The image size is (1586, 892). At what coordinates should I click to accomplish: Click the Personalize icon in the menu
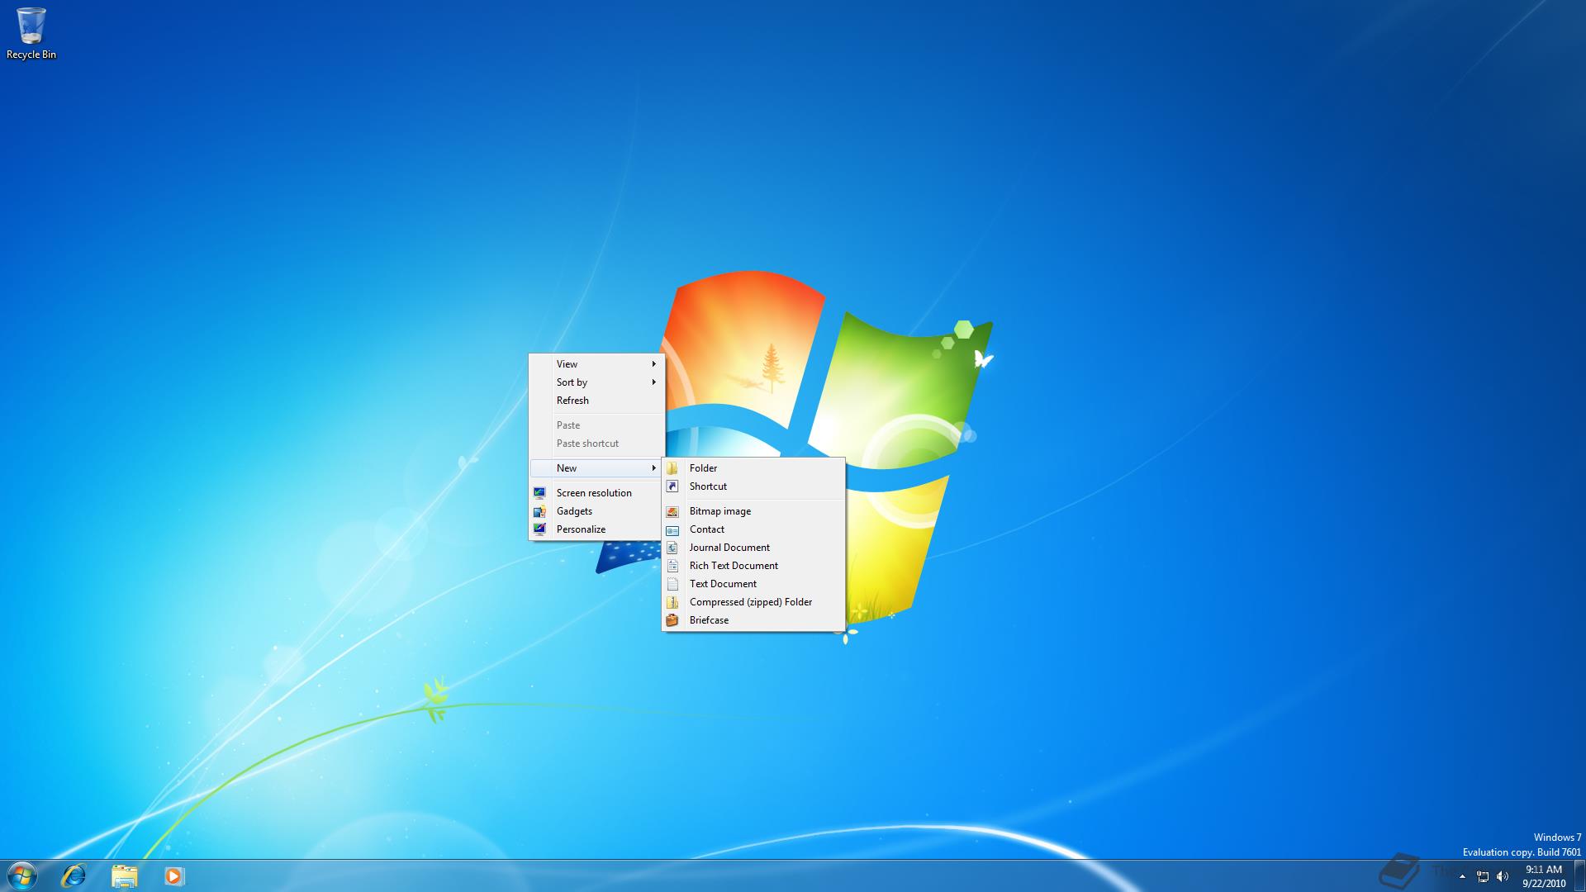coord(539,529)
